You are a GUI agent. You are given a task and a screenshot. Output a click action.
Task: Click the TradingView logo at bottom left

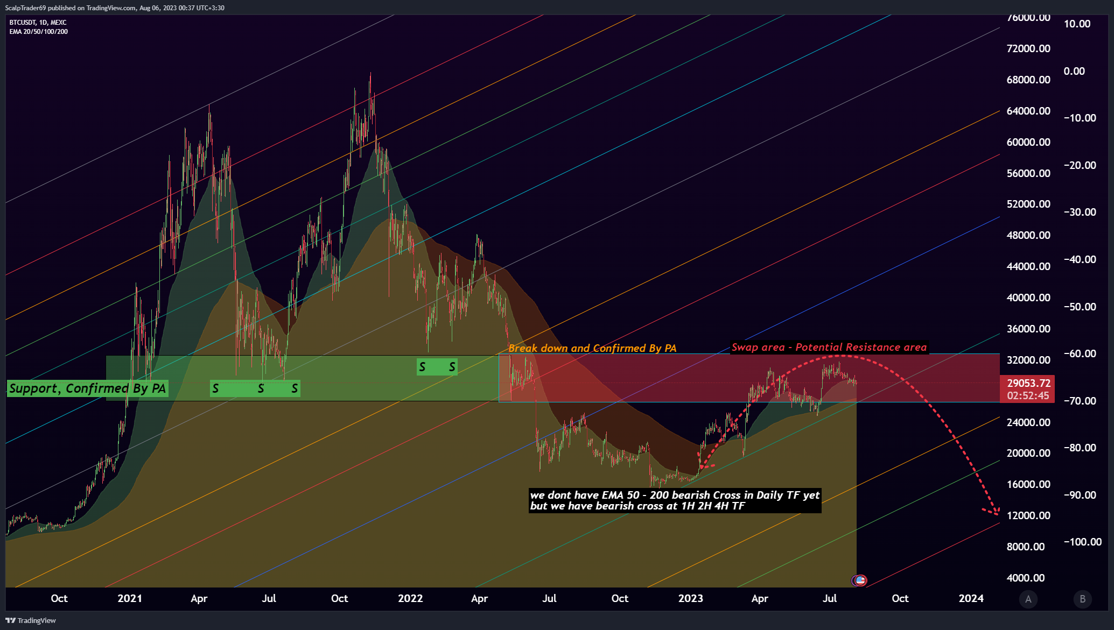[31, 620]
